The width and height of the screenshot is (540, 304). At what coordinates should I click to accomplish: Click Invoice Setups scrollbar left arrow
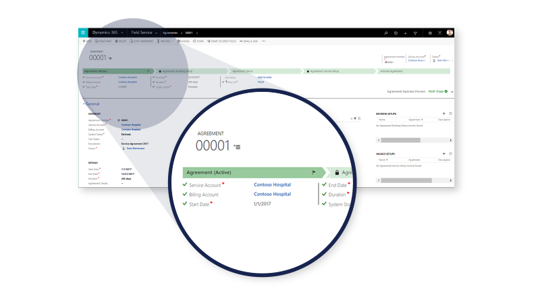[379, 180]
